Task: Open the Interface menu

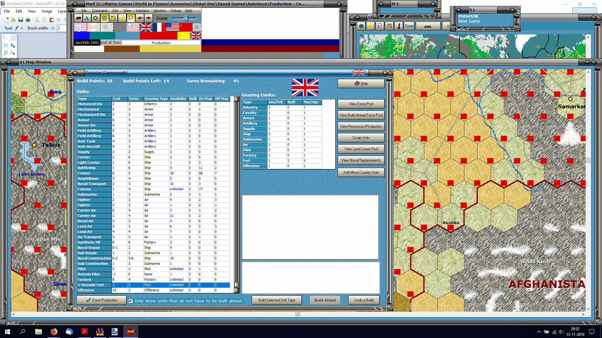Action: 142,11
